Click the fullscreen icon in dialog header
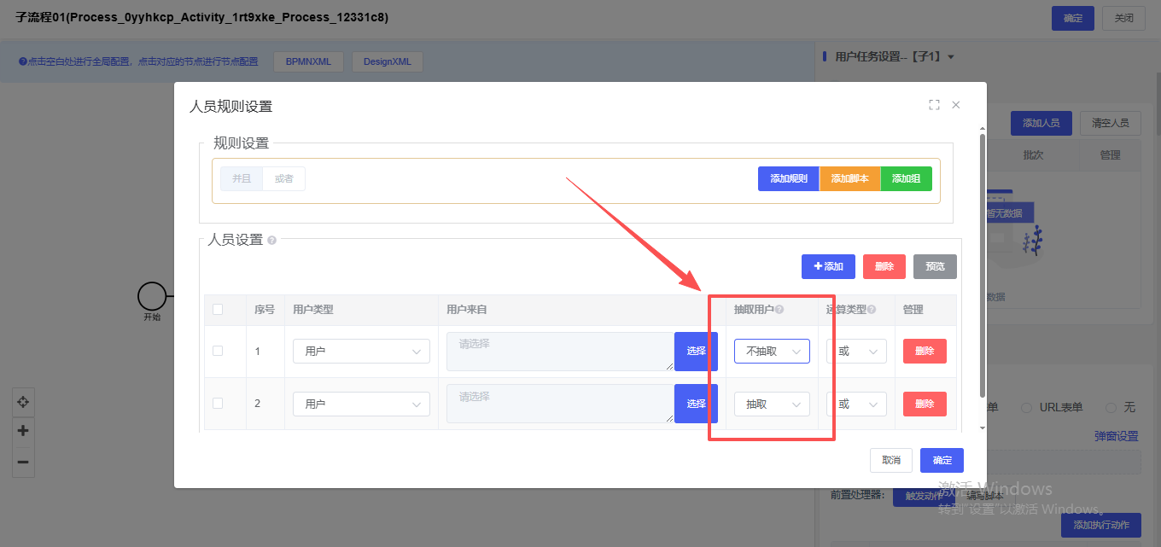 pyautogui.click(x=934, y=105)
